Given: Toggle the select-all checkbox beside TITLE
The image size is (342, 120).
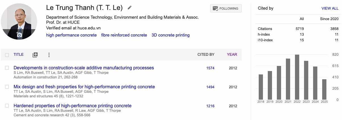Looking at the screenshot, I should click(x=7, y=55).
